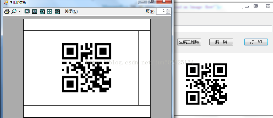
Task: Click the QR code image in right window
Action: (x=206, y=84)
